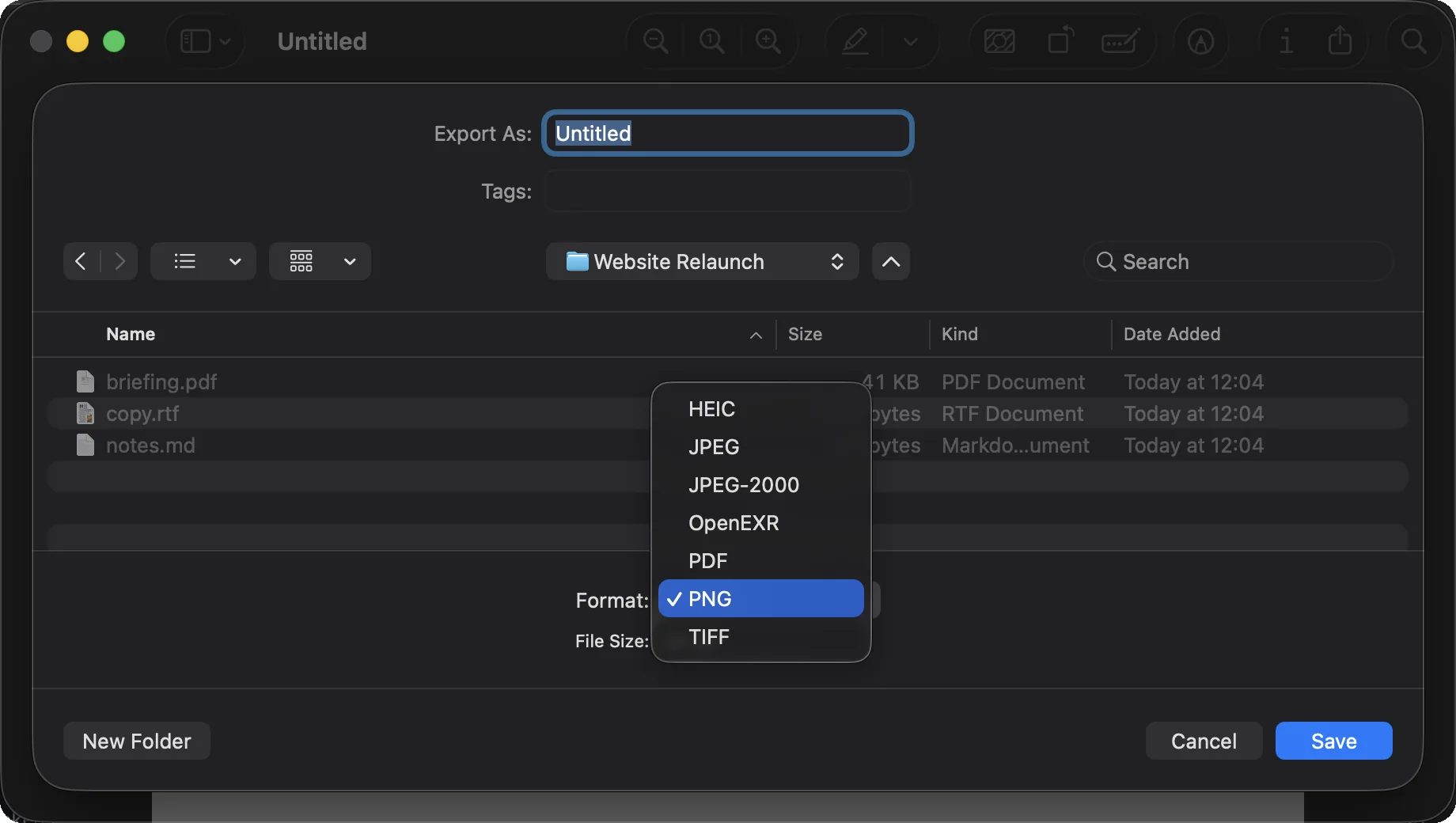Click the Share icon in toolbar
The image size is (1456, 823).
point(1340,40)
